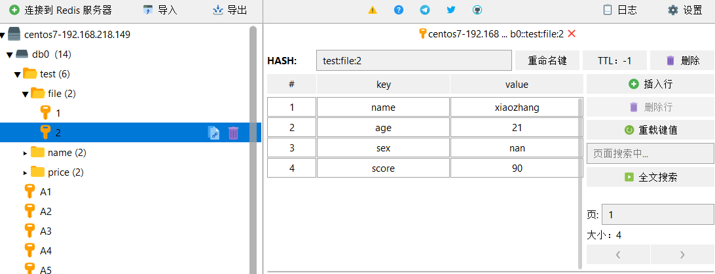Click the HASH key name field
The width and height of the screenshot is (715, 274).
414,60
